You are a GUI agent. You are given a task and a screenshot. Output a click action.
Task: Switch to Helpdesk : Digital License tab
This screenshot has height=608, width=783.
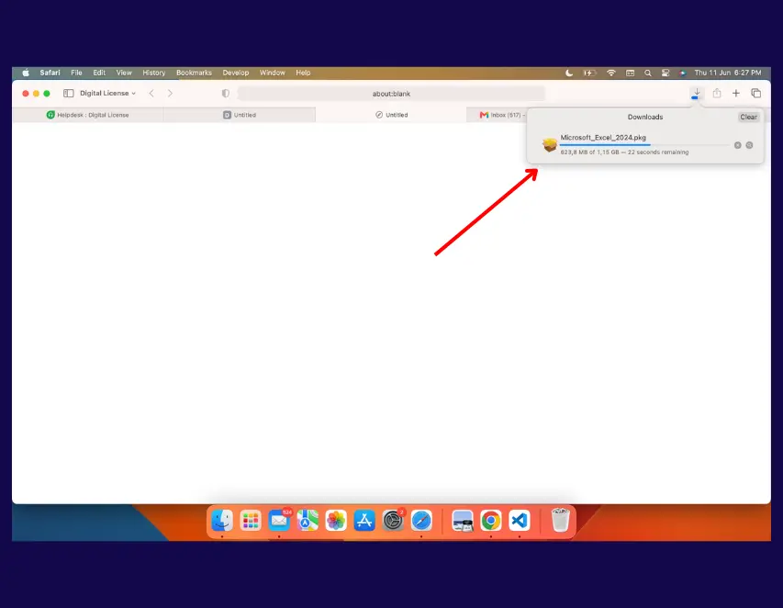click(x=88, y=115)
